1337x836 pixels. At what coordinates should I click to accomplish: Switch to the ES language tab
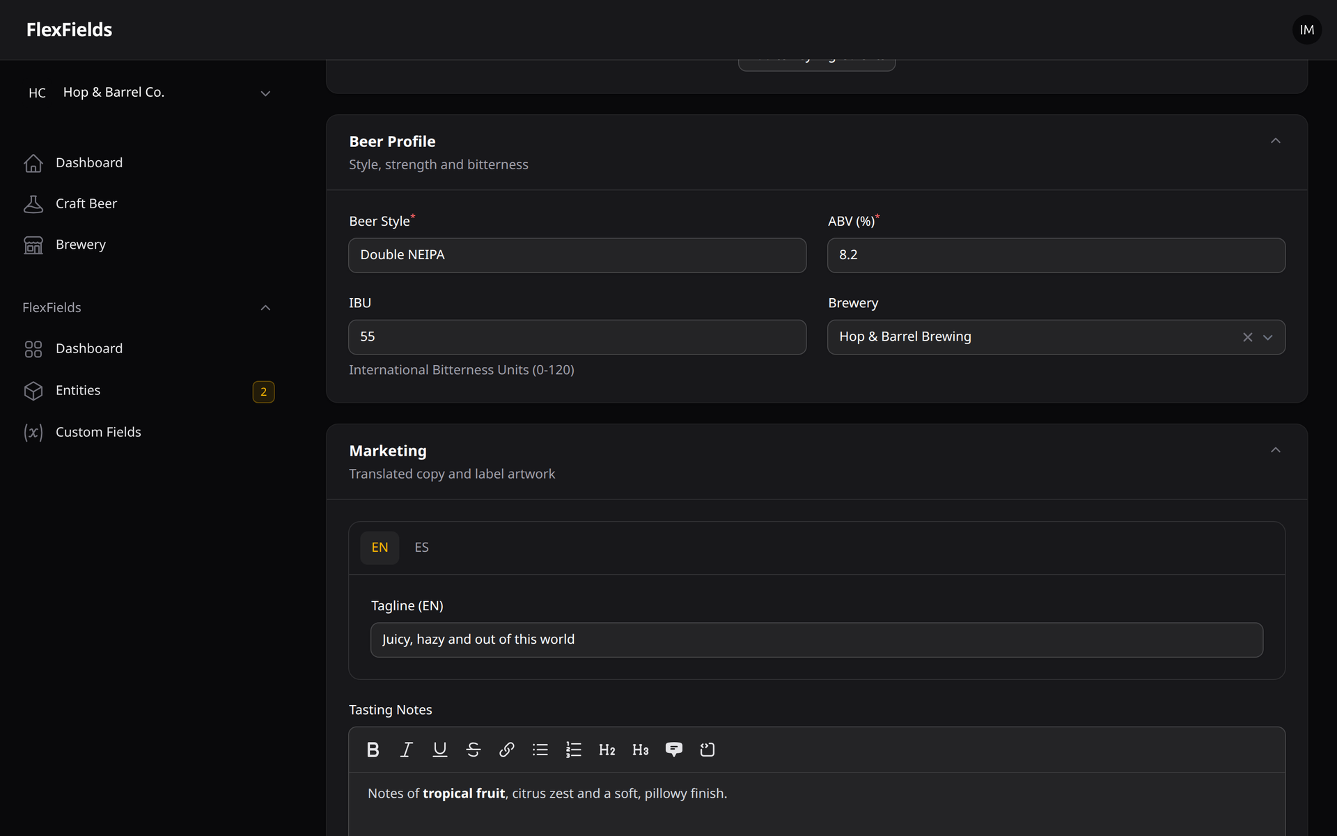pyautogui.click(x=421, y=548)
